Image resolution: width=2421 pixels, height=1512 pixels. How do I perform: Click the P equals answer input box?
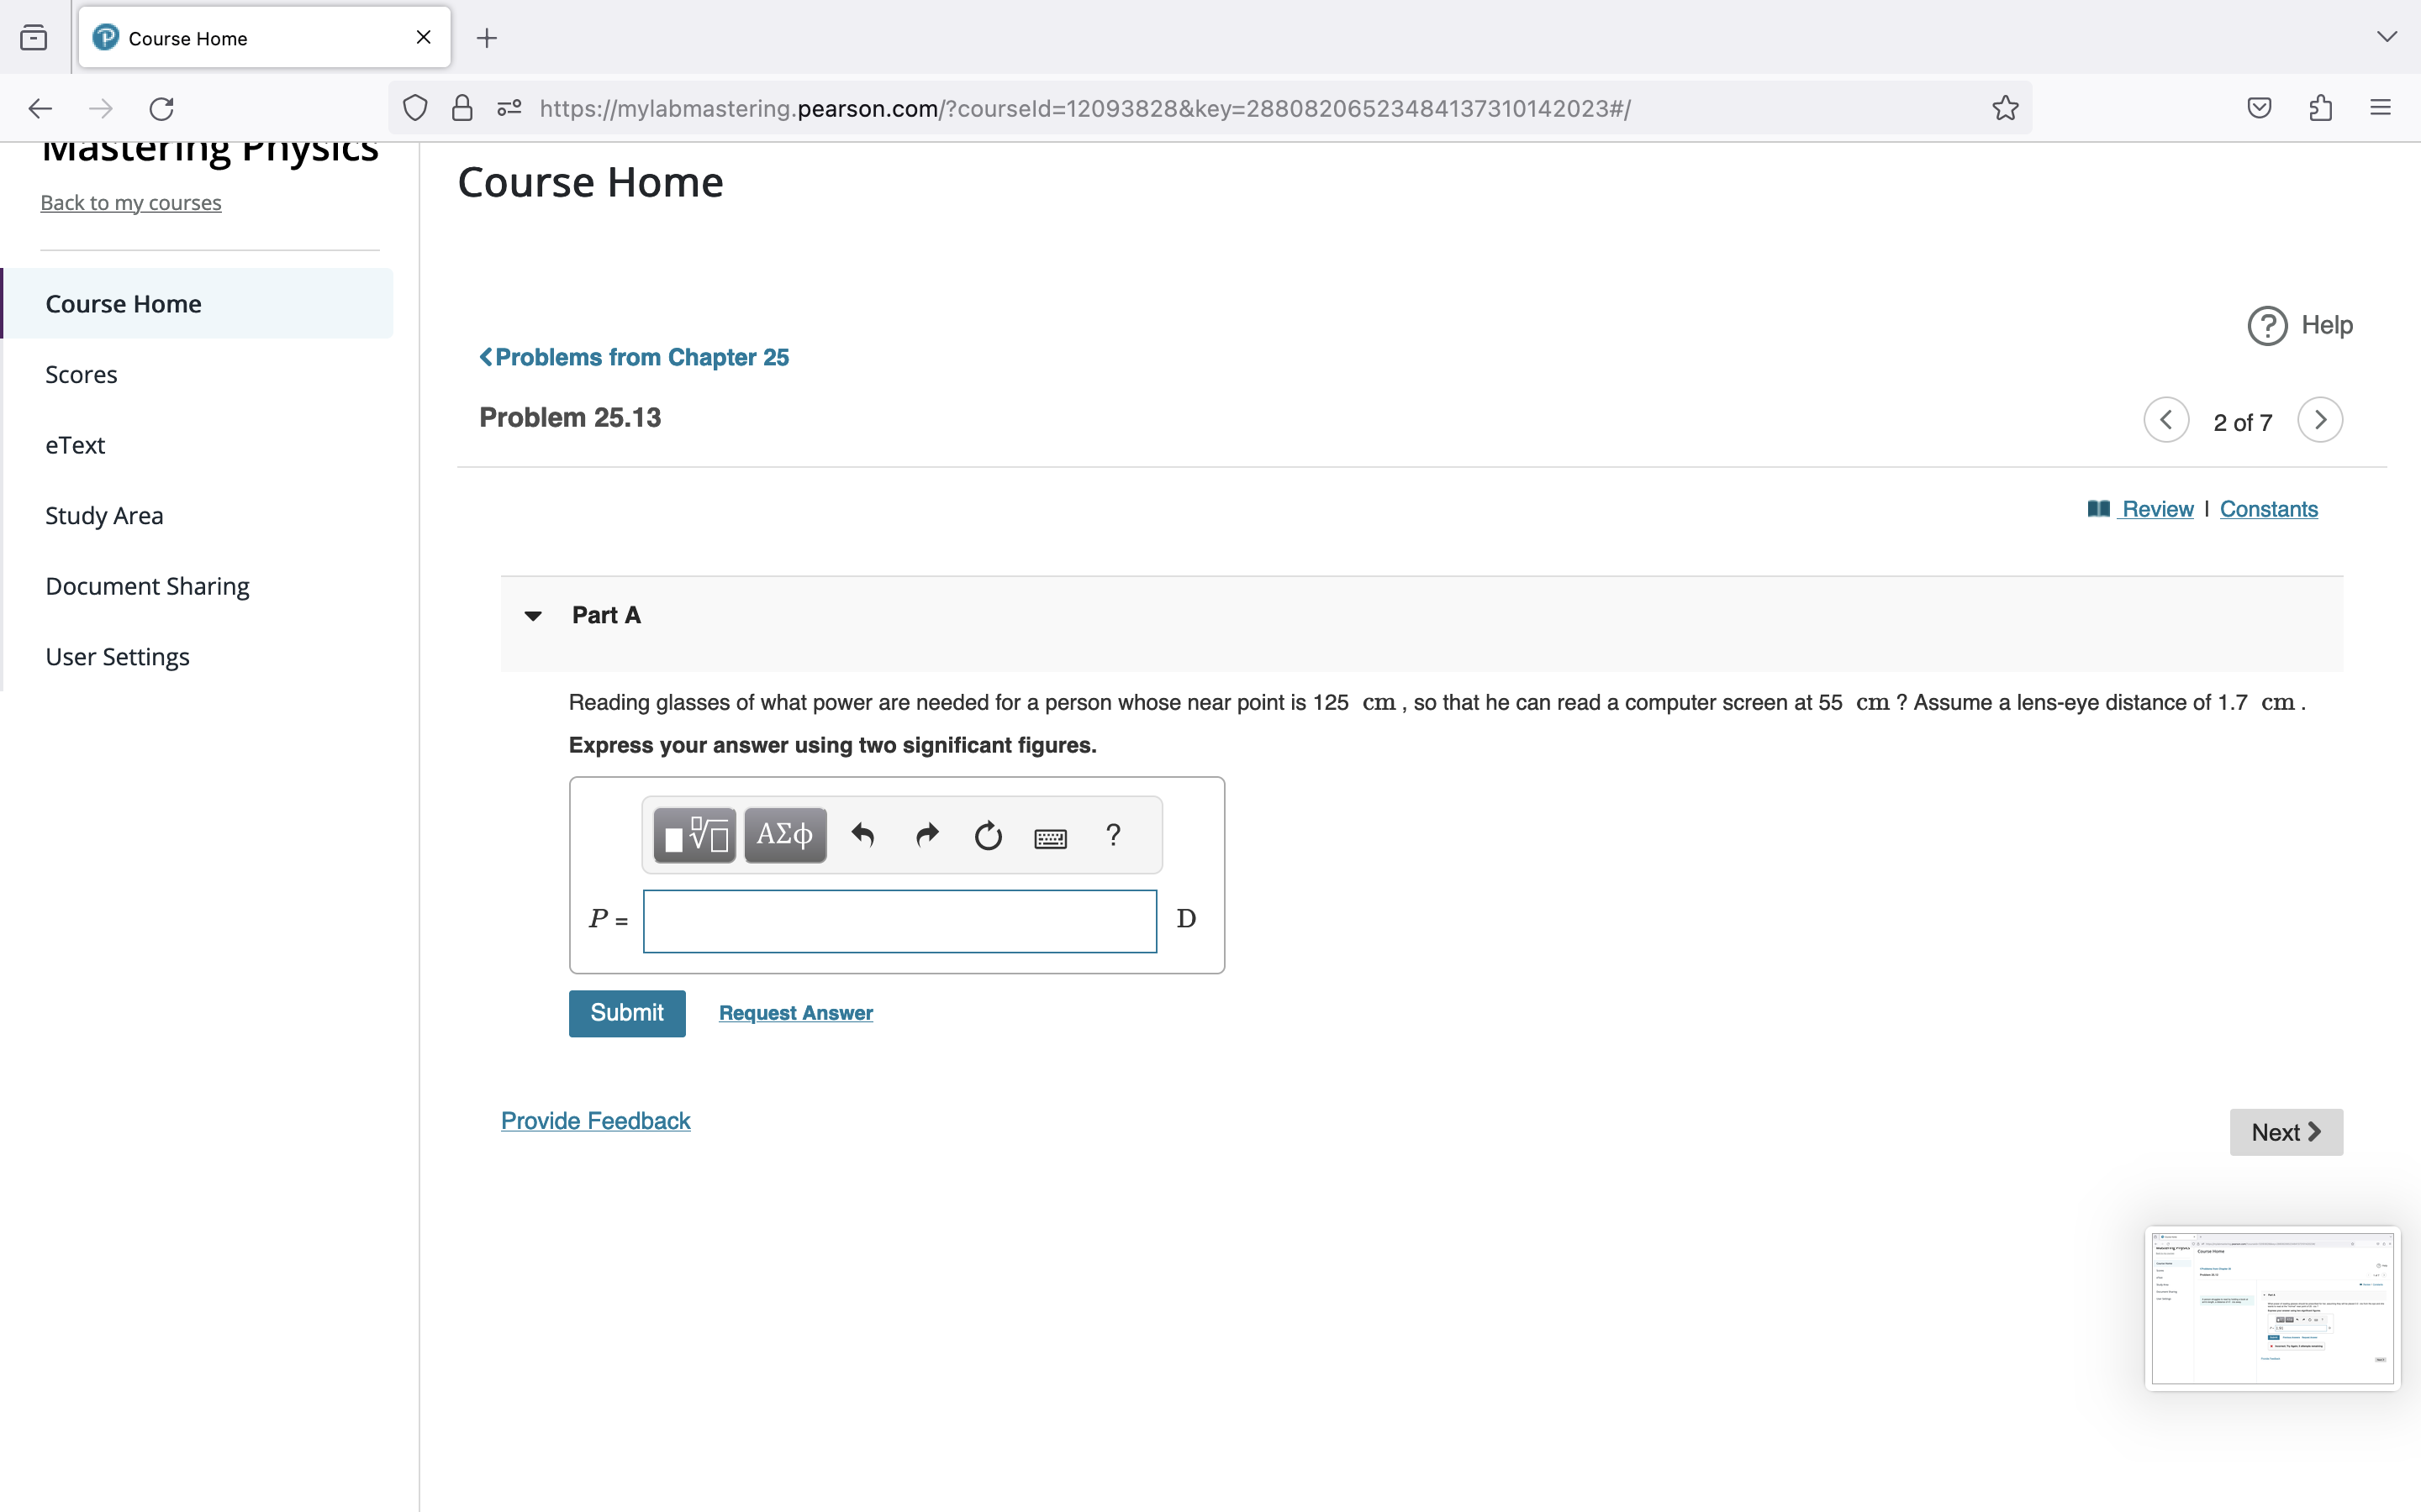(x=899, y=920)
